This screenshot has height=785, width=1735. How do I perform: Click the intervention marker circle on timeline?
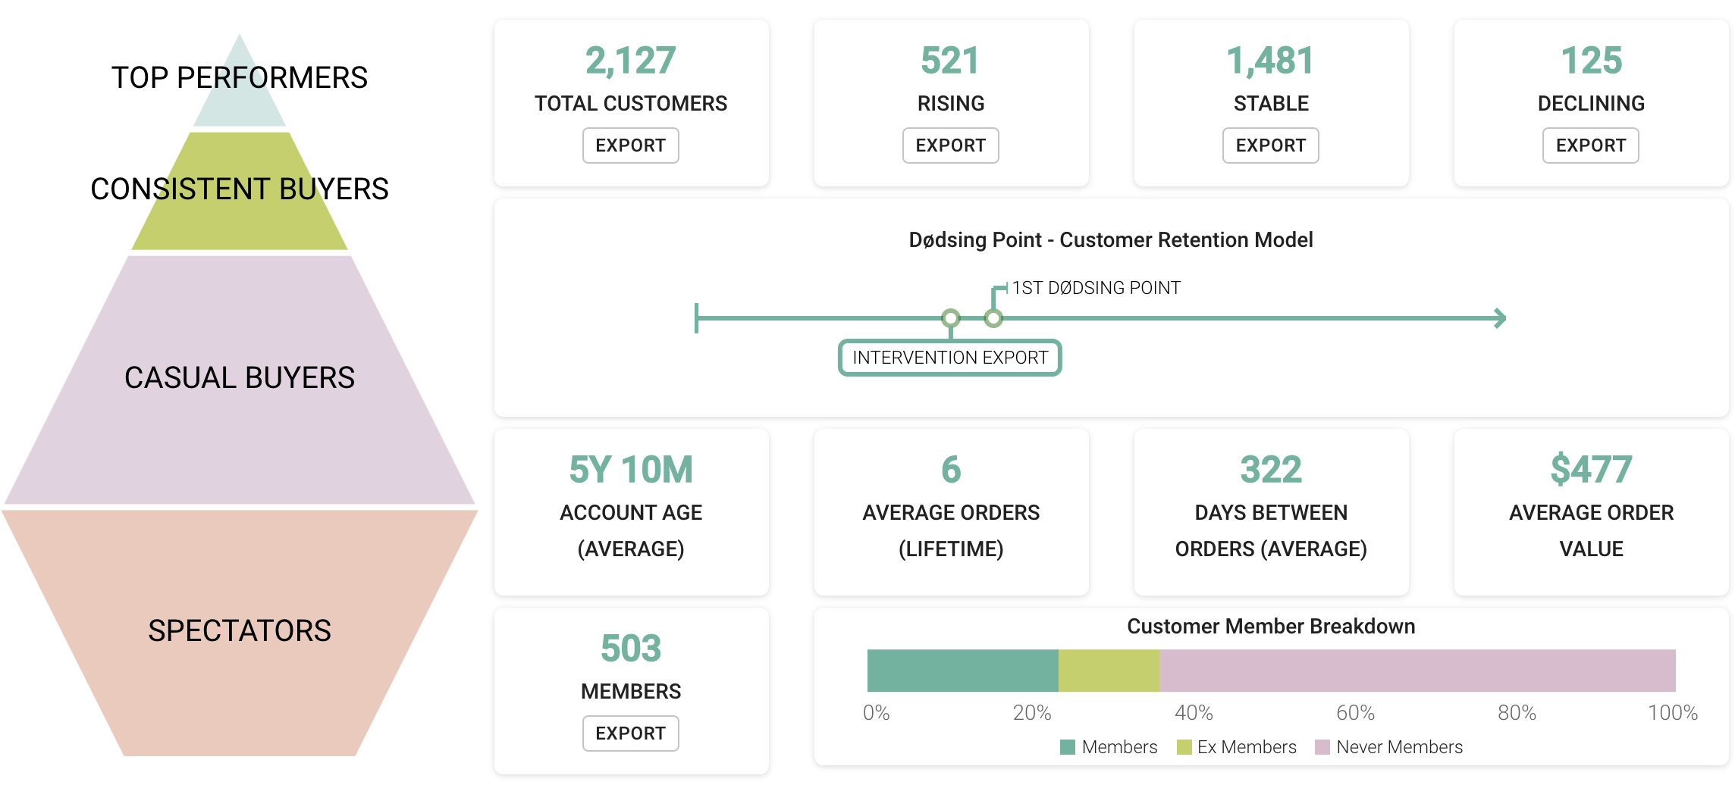pyautogui.click(x=950, y=318)
